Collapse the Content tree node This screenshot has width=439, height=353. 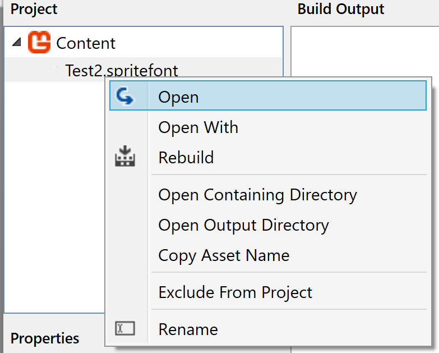[15, 43]
